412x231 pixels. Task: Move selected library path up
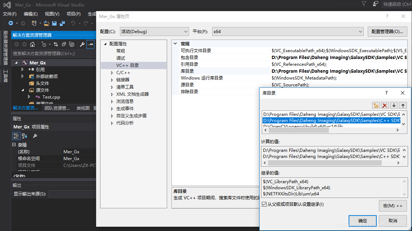tap(403, 105)
